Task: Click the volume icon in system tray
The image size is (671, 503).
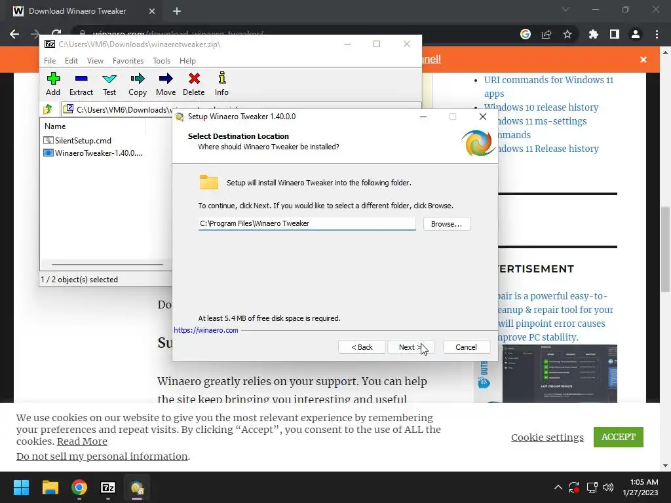Action: coord(608,487)
